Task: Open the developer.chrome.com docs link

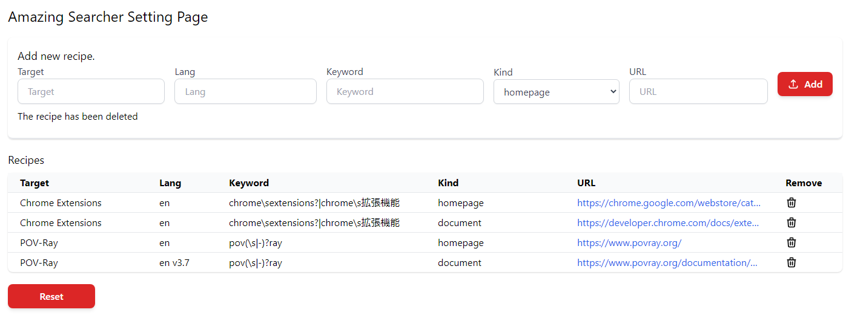Action: click(x=667, y=223)
